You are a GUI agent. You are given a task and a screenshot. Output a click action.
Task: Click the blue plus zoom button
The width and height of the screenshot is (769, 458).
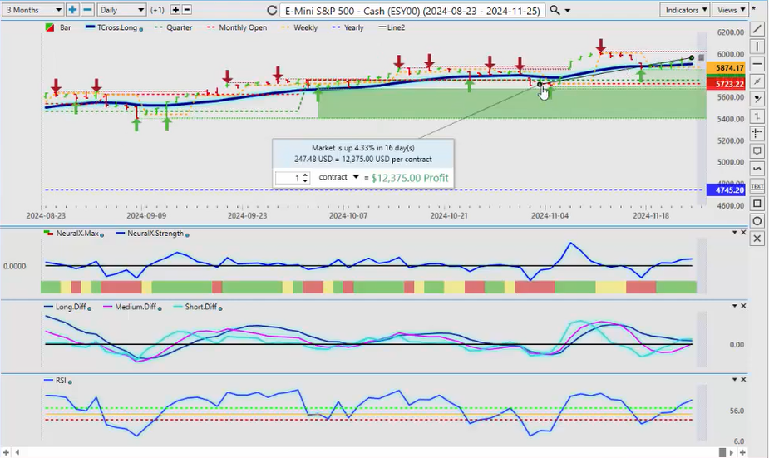72,10
